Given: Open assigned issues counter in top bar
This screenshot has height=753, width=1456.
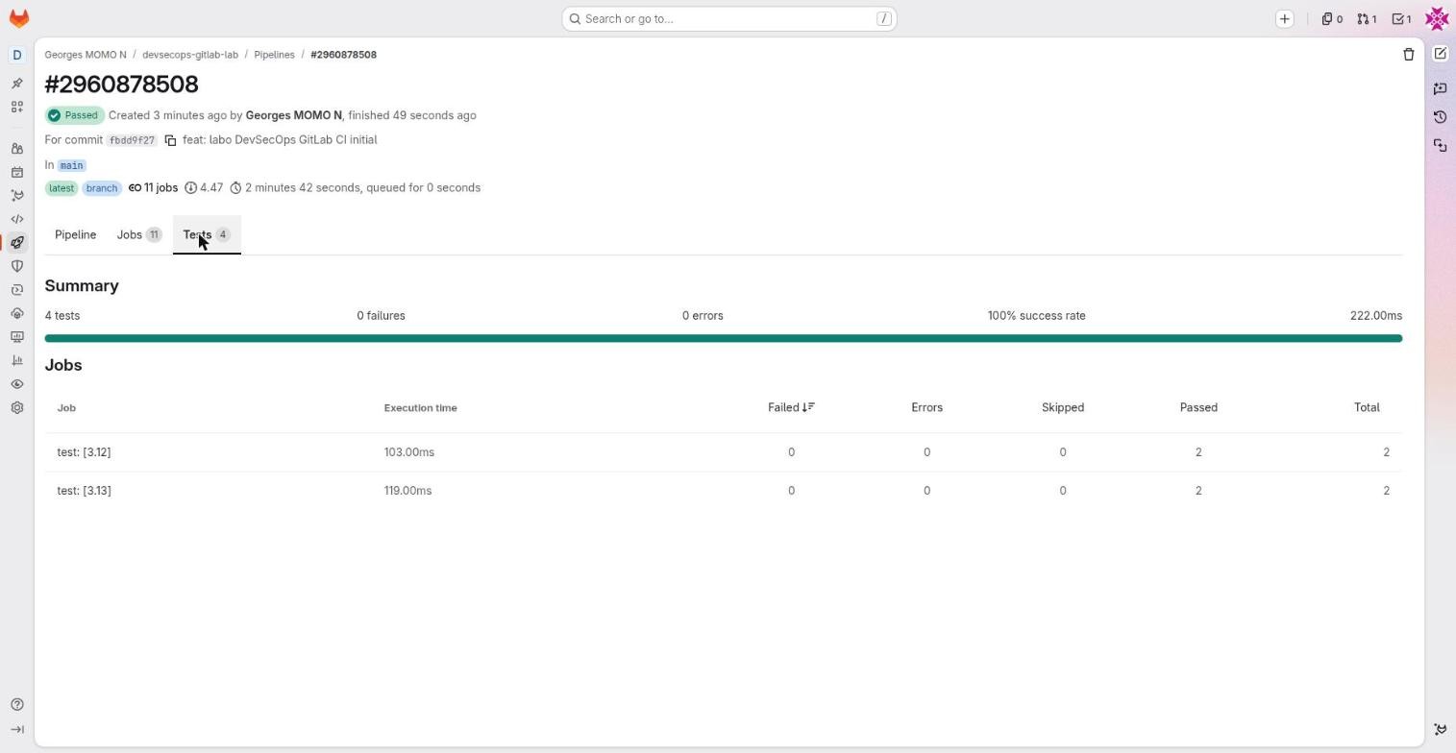Looking at the screenshot, I should click(1332, 19).
